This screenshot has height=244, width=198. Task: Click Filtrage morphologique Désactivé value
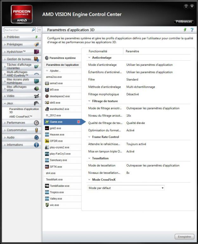pos(132,94)
